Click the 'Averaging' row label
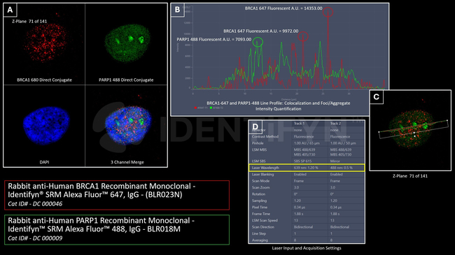The width and height of the screenshot is (455, 255). 260,240
